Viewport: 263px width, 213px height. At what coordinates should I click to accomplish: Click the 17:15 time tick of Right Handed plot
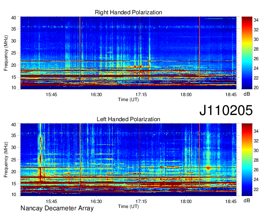[141, 95]
